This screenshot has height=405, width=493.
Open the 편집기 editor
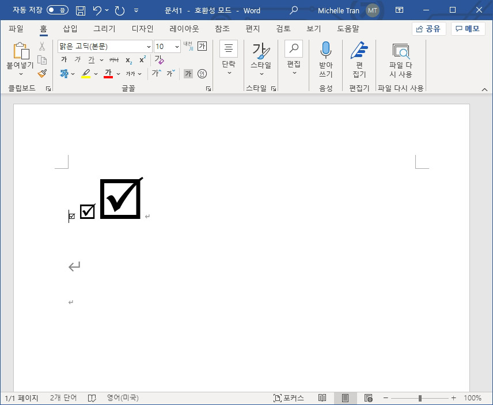point(359,59)
